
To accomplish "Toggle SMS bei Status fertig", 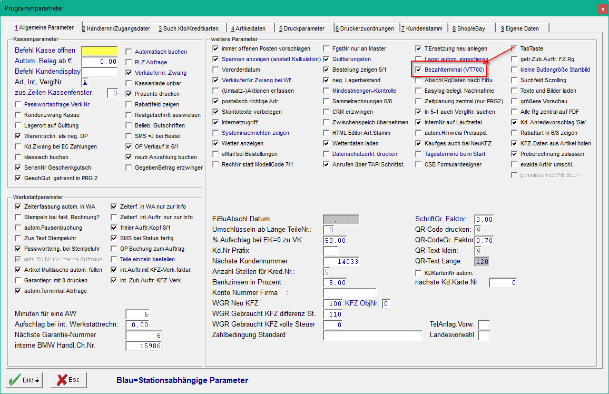I will point(114,238).
